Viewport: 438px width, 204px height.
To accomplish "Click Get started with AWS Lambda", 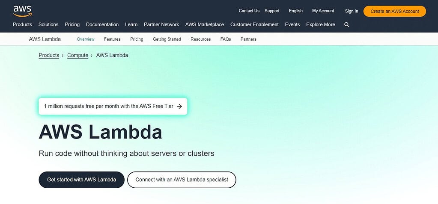I will pos(82,180).
